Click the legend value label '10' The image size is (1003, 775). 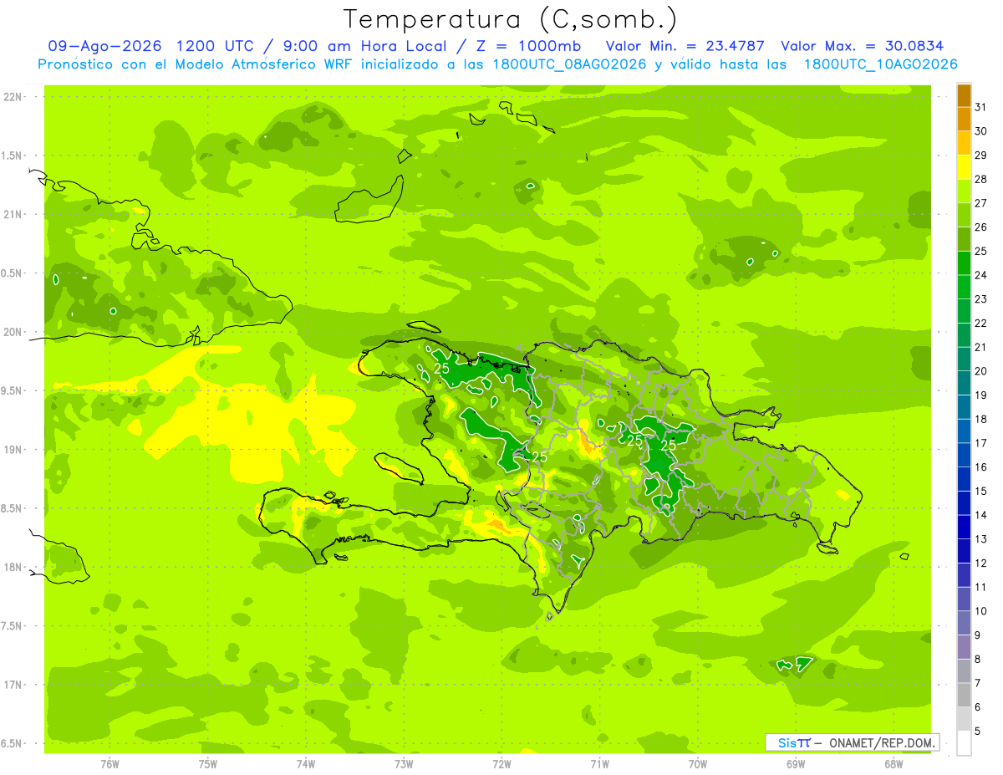coord(981,611)
